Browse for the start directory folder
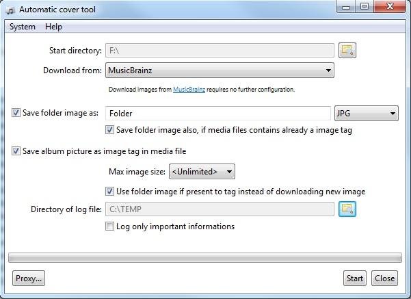411x299 pixels. point(347,50)
